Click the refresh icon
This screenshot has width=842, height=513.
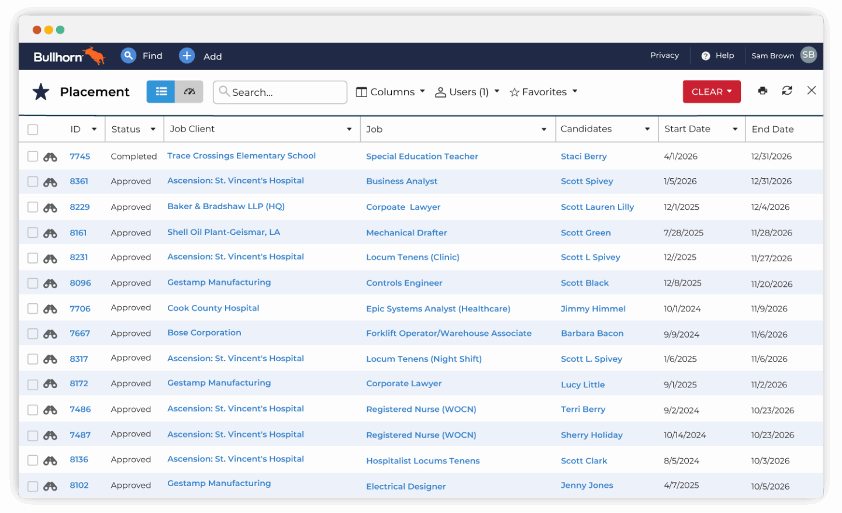tap(787, 91)
